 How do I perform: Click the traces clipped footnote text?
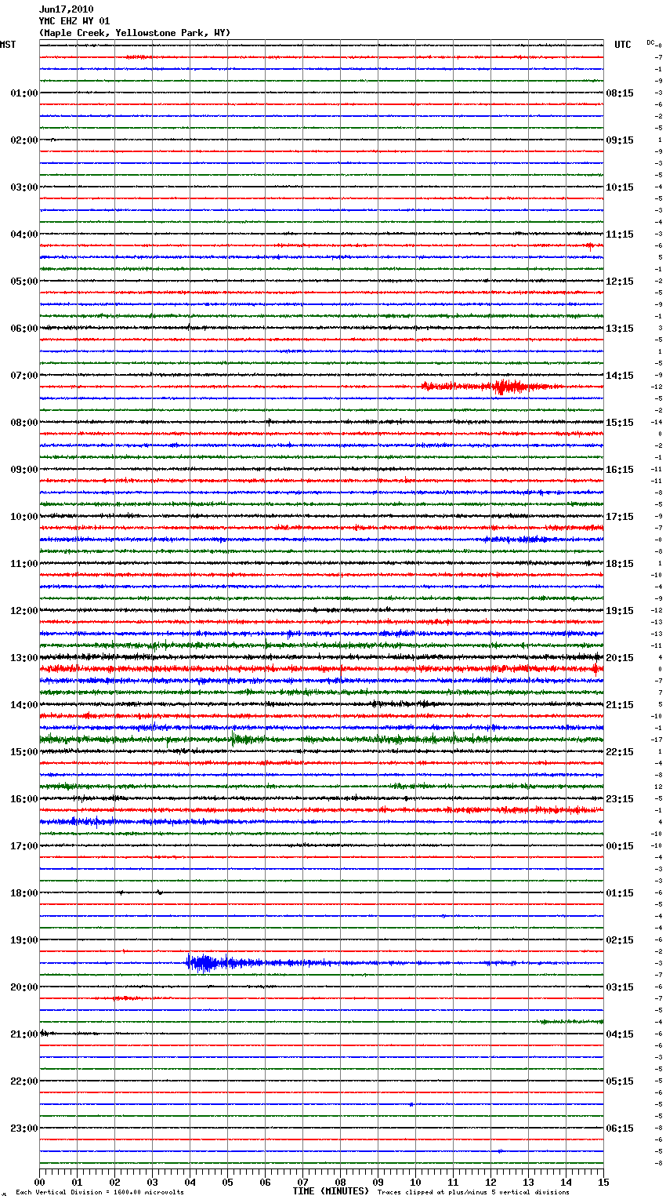[x=473, y=1192]
